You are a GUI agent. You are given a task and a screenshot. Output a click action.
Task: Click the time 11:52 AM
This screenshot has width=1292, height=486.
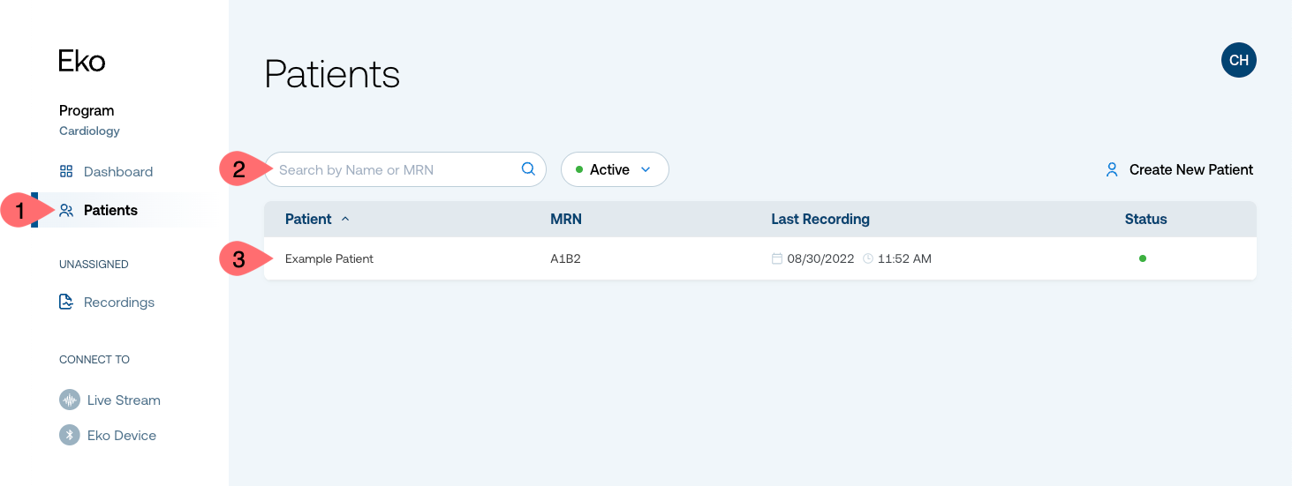click(904, 258)
